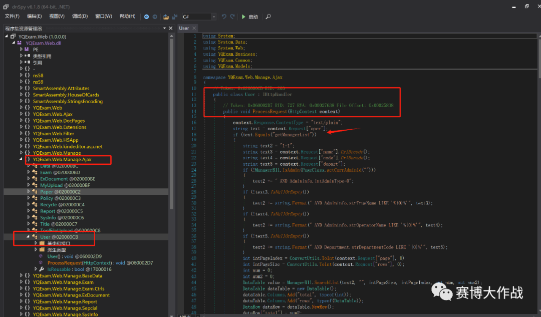Click the Undo icon in toolbar
The width and height of the screenshot is (541, 317).
223,17
